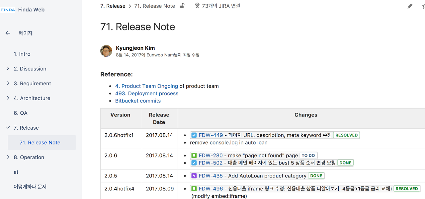
Task: Collapse the 7. Release section
Action: (8, 128)
